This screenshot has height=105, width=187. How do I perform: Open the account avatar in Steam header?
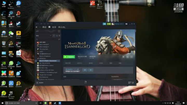(x=113, y=24)
